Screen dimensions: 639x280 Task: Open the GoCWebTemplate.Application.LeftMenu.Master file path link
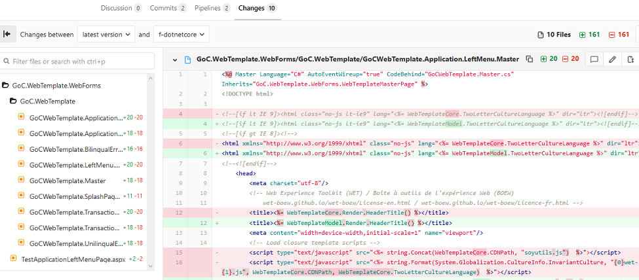tap(357, 60)
